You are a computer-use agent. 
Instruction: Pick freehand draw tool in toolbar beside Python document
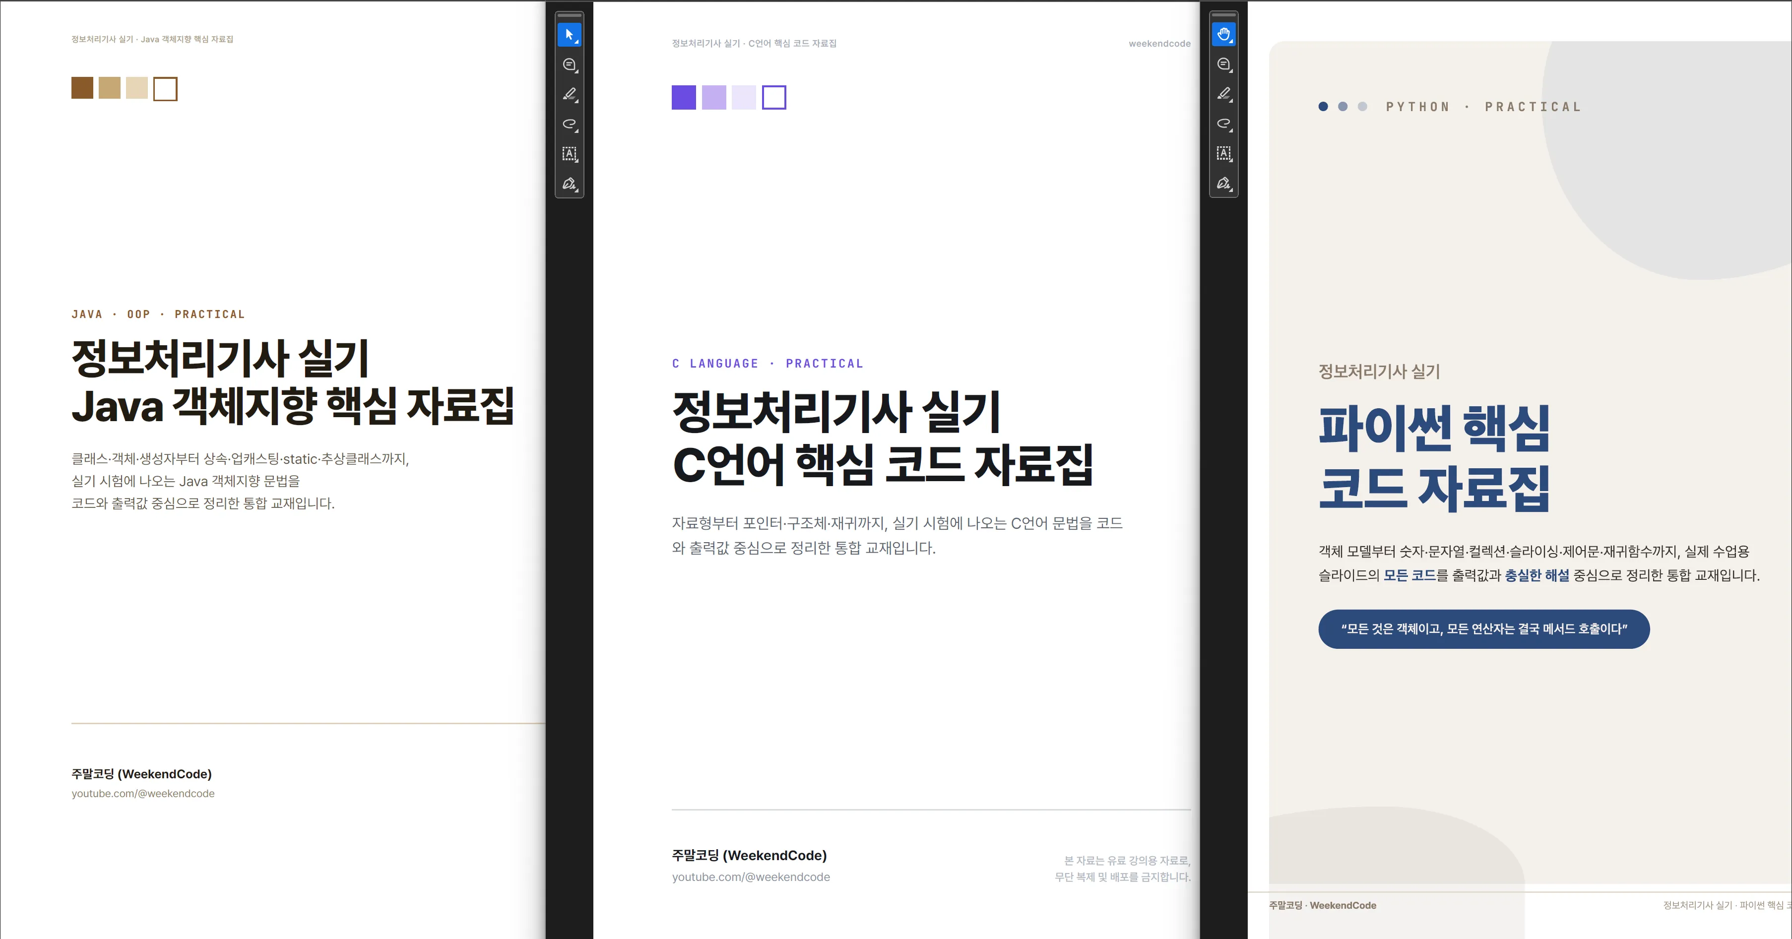pos(1223,123)
